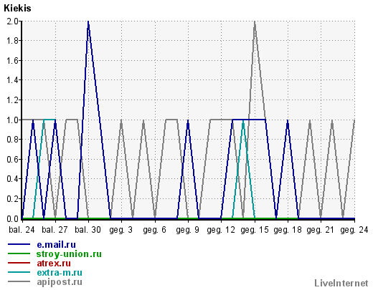Click the red atrex.ru line swatch
The height and width of the screenshot is (290, 373).
click(19, 263)
